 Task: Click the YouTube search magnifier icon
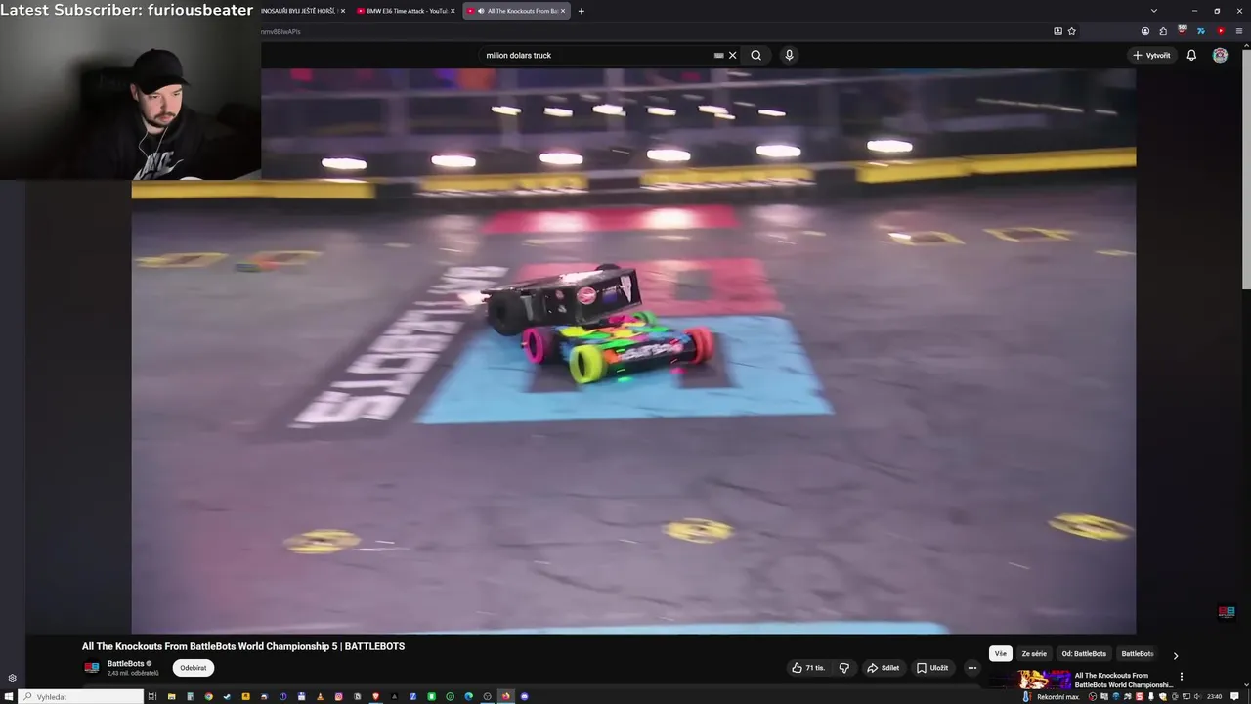pos(755,55)
